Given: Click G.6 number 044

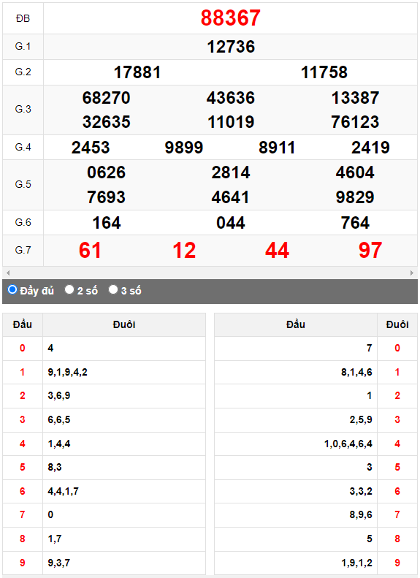Looking at the screenshot, I should point(231,223).
